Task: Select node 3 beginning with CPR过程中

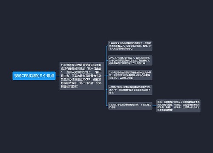Action: click(x=130, y=75)
